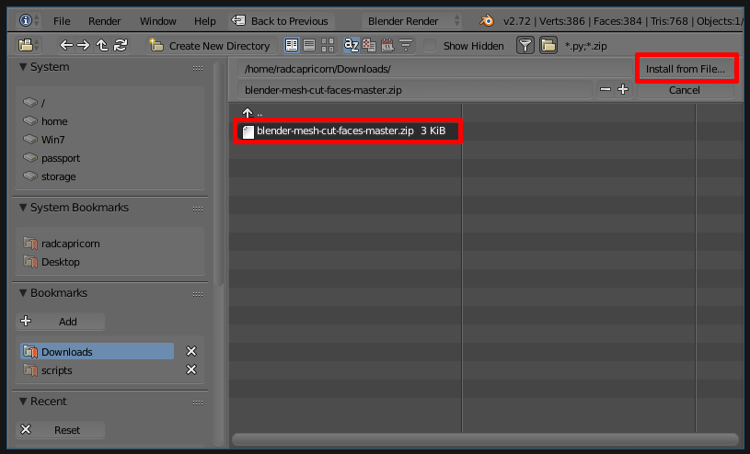Image resolution: width=750 pixels, height=454 pixels.
Task: Click the directory path field
Action: click(434, 69)
